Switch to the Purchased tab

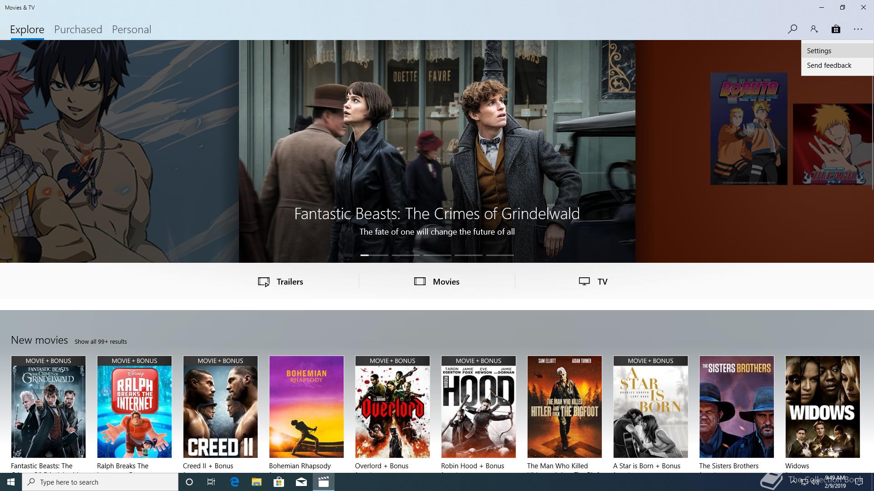click(x=78, y=30)
